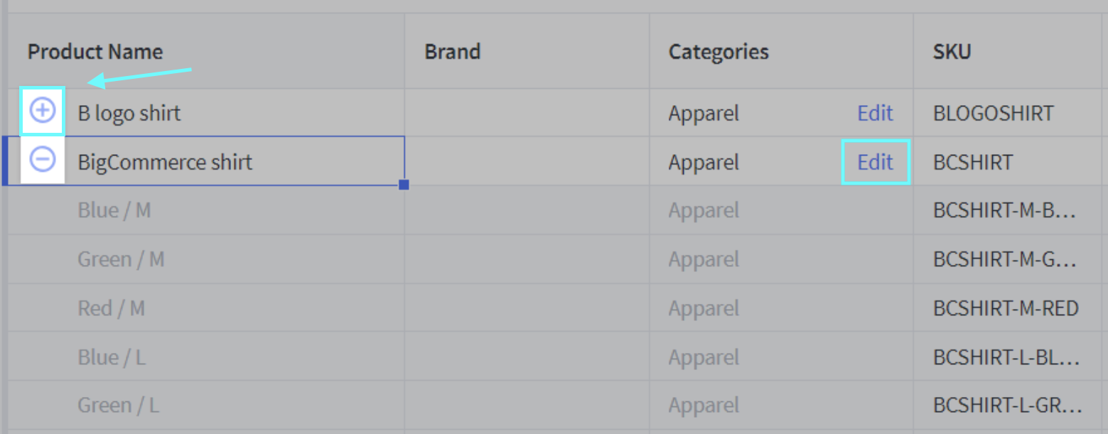The width and height of the screenshot is (1108, 434).
Task: Click the BLOGOSHIRT SKU cell
Action: pos(993,113)
